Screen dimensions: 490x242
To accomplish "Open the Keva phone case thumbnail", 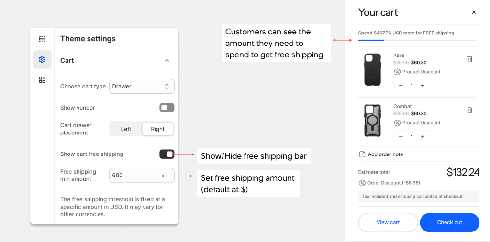I will [372, 70].
